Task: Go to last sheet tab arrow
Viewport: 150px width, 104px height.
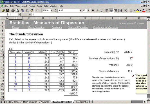Action: coord(10,102)
